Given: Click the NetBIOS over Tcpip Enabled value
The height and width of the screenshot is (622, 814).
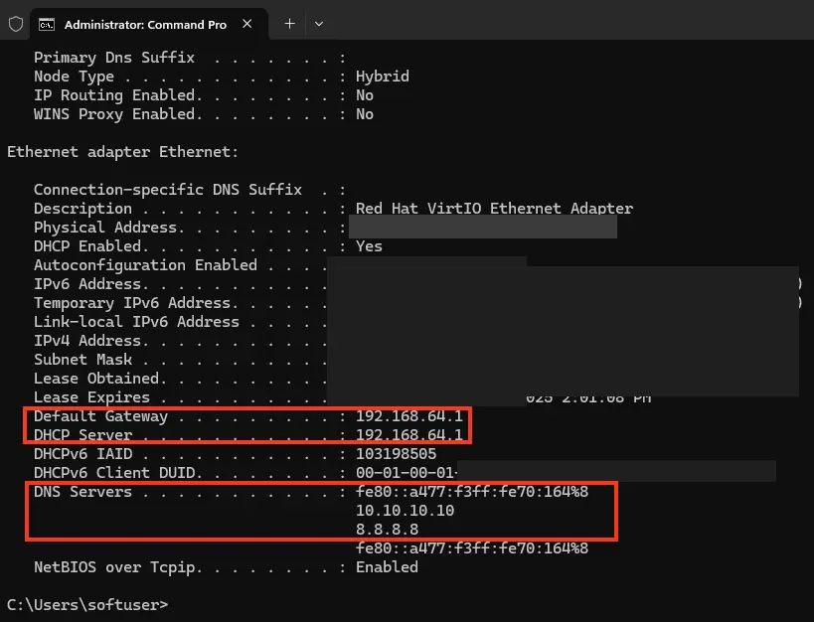Looking at the screenshot, I should [387, 567].
